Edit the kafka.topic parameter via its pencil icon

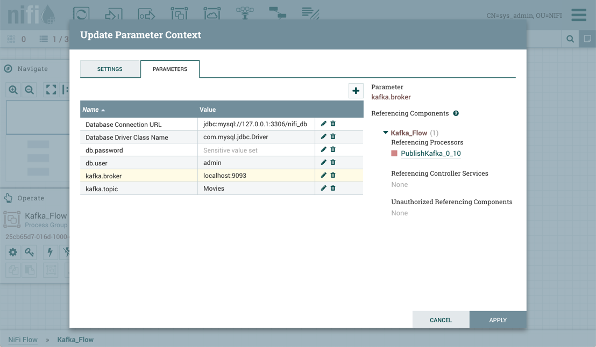pyautogui.click(x=322, y=188)
